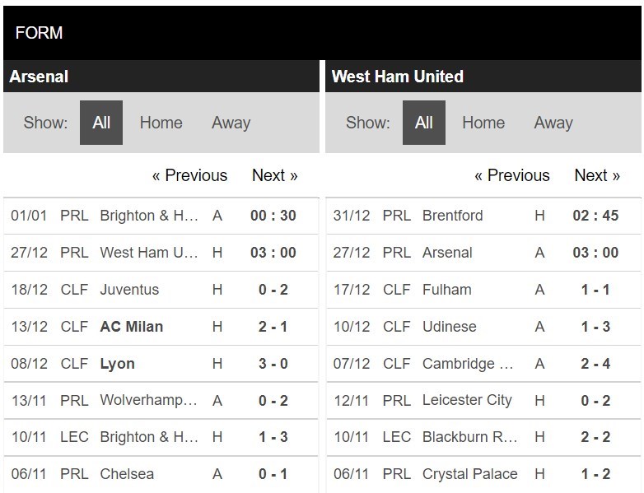View West Ham's match against Brentford

point(452,216)
